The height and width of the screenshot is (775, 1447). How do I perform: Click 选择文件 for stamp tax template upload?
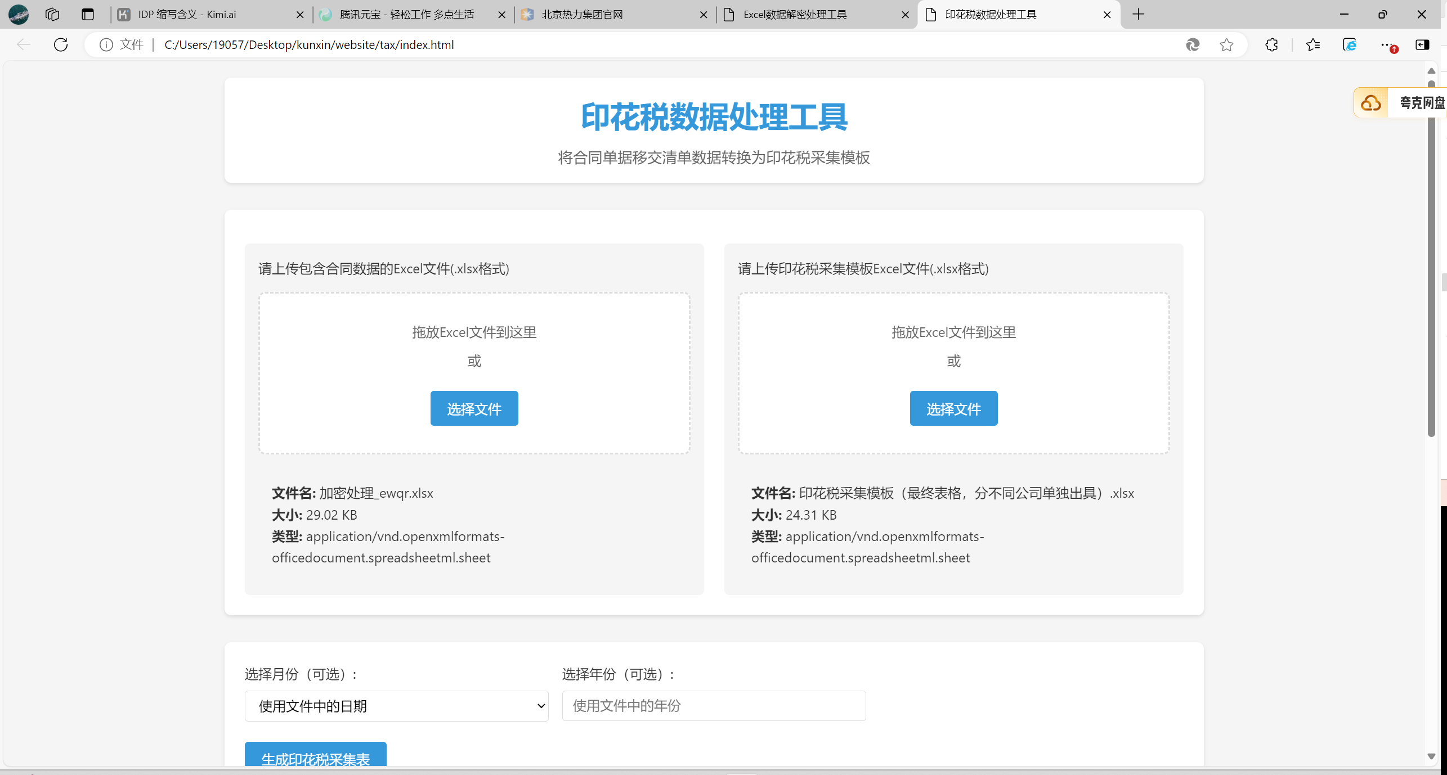pyautogui.click(x=953, y=408)
